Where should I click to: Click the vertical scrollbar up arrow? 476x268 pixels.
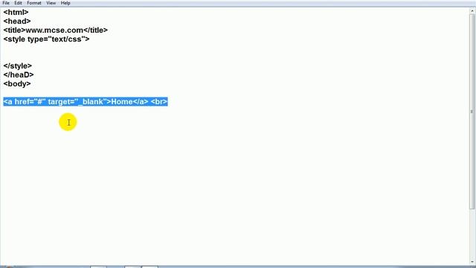coord(472,11)
